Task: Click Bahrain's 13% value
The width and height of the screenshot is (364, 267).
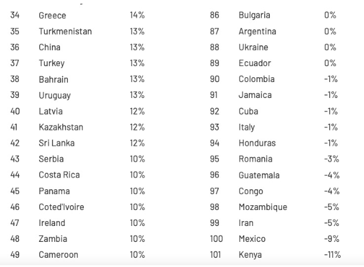Action: [137, 79]
